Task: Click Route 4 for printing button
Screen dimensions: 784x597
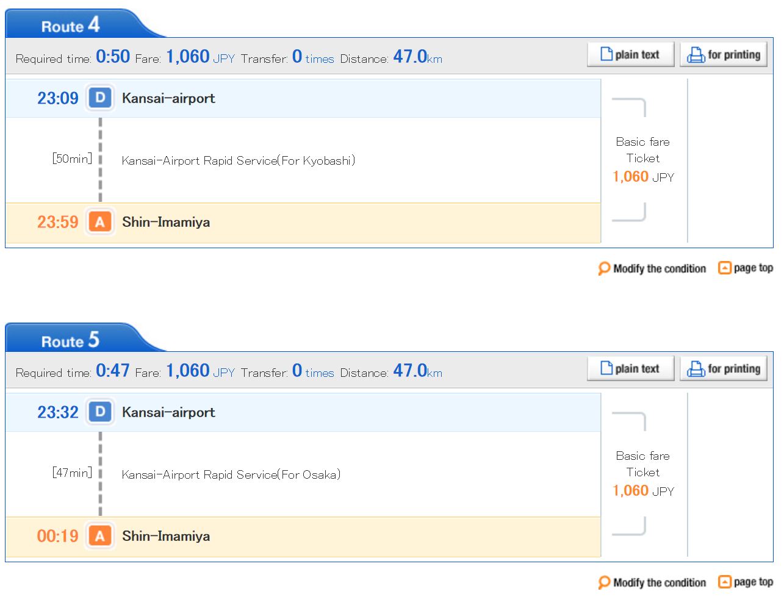Action: click(724, 54)
